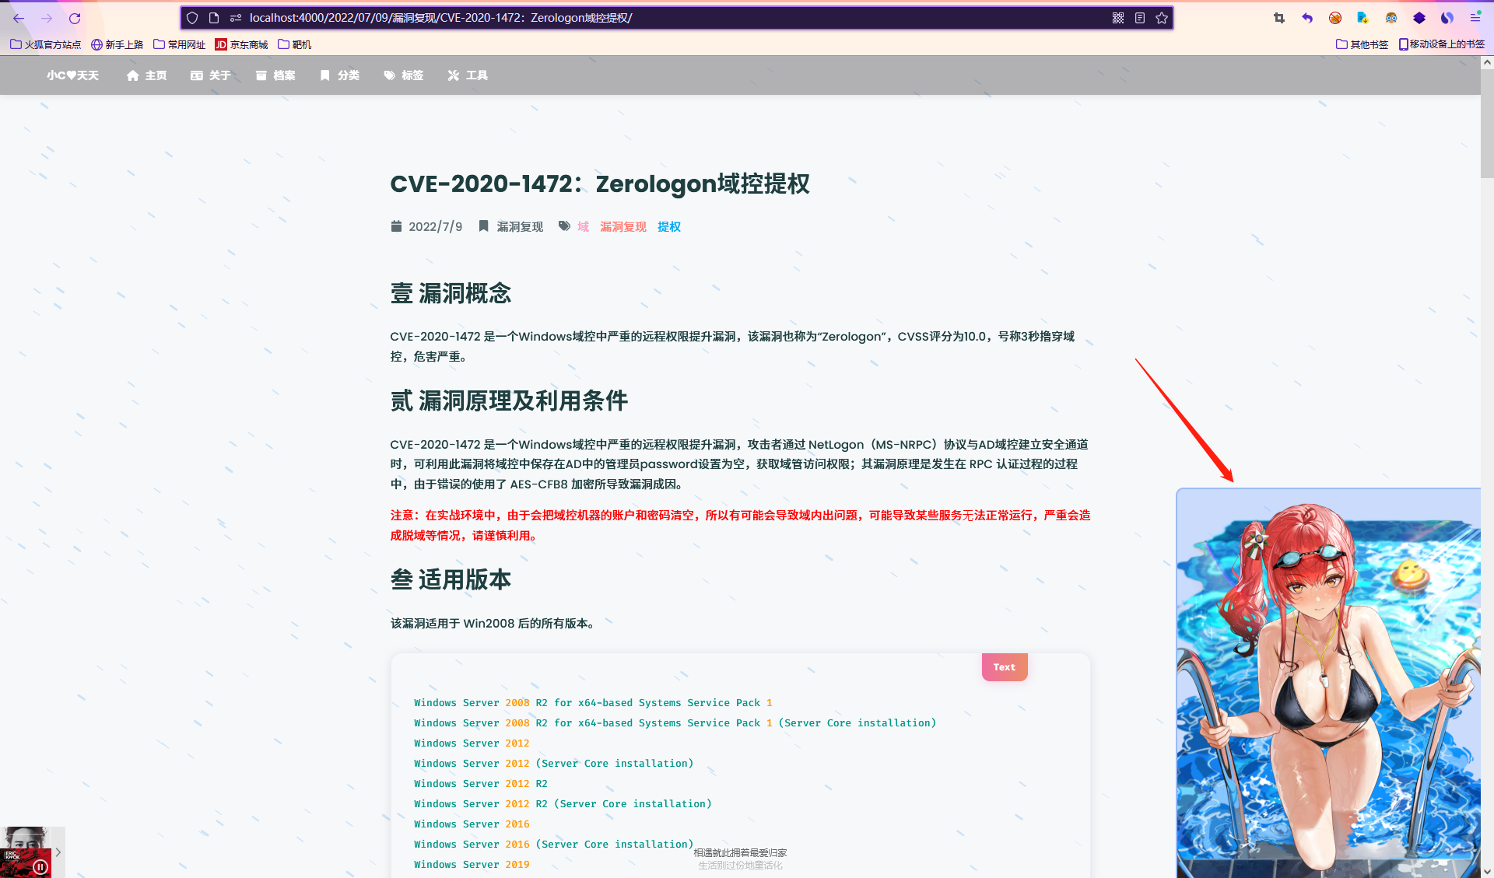The image size is (1494, 878).
Task: Click the vertical scrollbar thumb
Action: coord(1487,124)
